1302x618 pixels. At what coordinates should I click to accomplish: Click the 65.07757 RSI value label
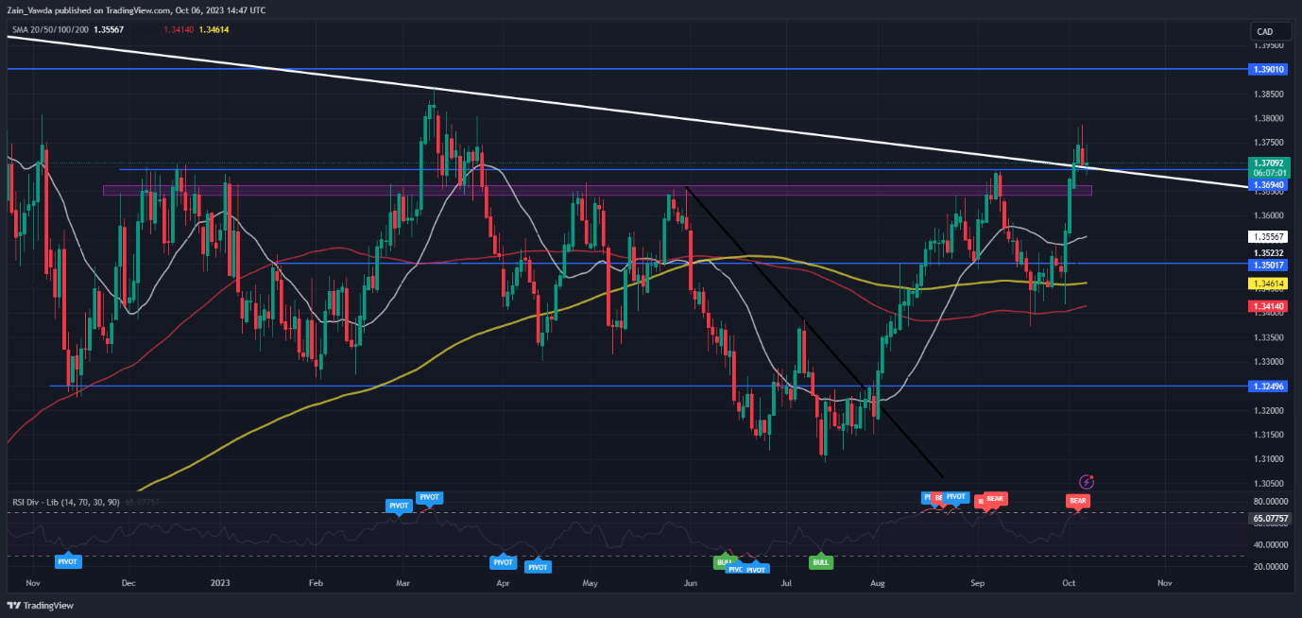pyautogui.click(x=1268, y=518)
